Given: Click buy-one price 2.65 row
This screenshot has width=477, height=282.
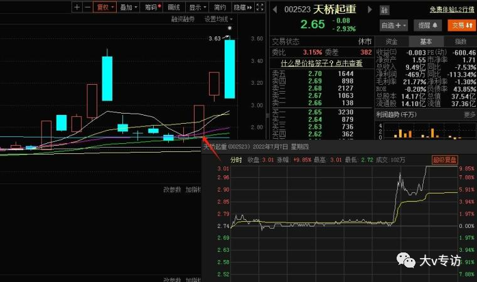Looking at the screenshot, I should [x=321, y=112].
